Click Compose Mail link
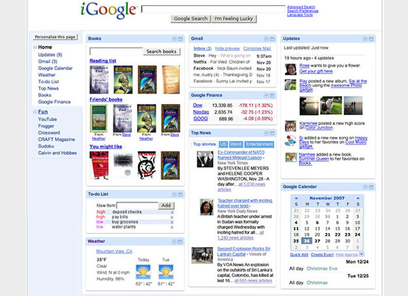This screenshot has height=296, width=408. (257, 48)
